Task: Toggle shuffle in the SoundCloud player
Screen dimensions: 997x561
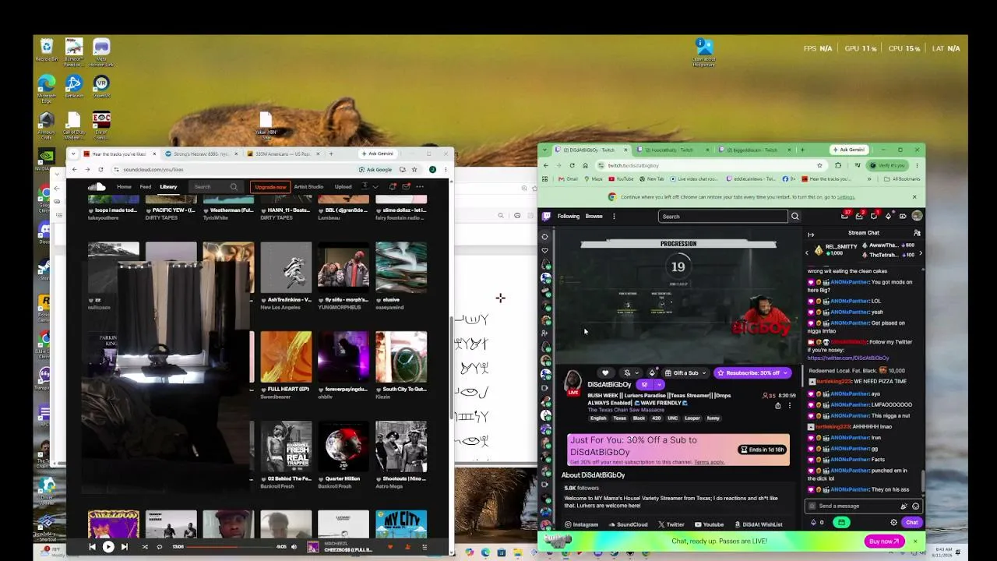Action: (x=145, y=547)
